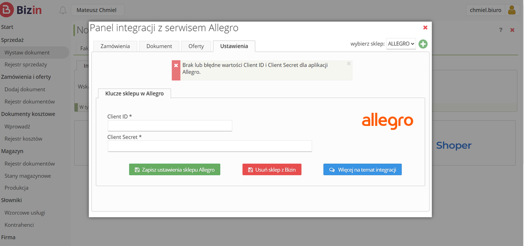Open Start in the sidebar
This screenshot has height=246, width=524.
pyautogui.click(x=7, y=27)
